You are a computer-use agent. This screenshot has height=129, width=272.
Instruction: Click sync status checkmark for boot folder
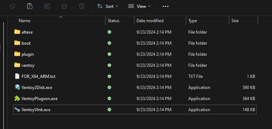tap(109, 43)
